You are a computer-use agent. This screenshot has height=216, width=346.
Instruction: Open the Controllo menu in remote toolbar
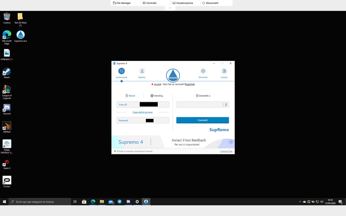click(x=149, y=3)
